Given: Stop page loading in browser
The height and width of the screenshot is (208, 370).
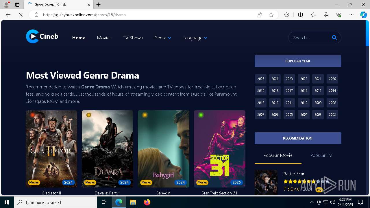Looking at the screenshot, I should 21,15.
